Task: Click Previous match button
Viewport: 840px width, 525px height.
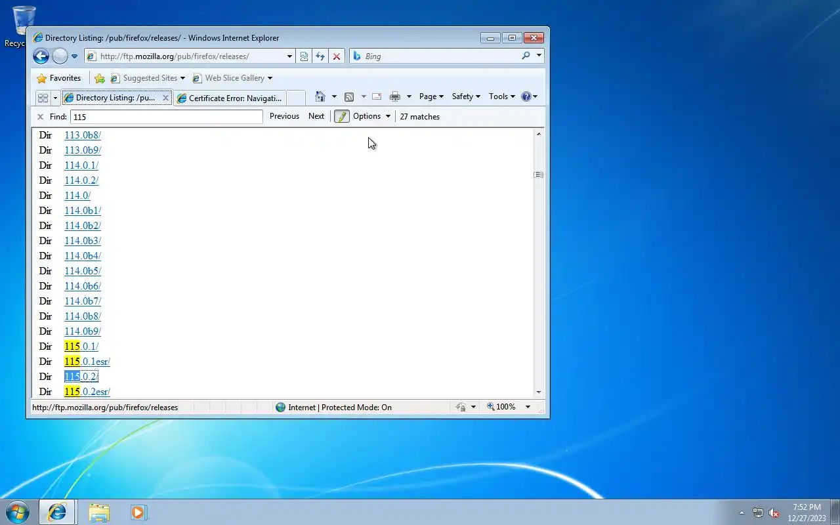Action: pos(284,116)
